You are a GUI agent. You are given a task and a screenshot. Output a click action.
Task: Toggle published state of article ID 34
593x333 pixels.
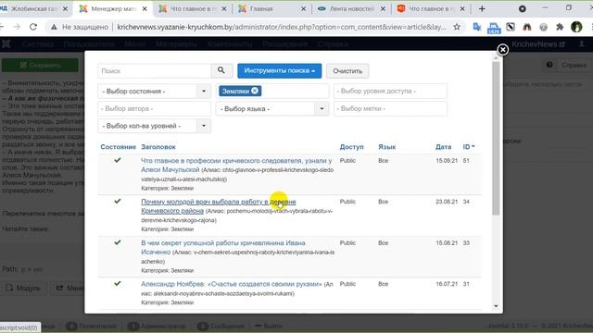[118, 202]
